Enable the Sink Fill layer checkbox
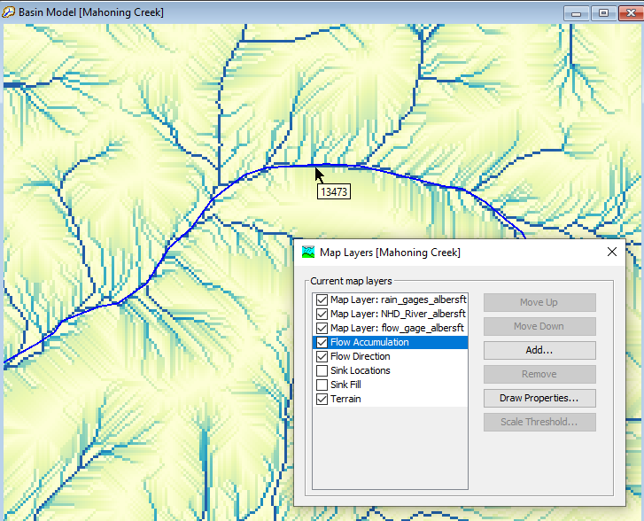Viewport: 644px width, 521px height. [322, 385]
